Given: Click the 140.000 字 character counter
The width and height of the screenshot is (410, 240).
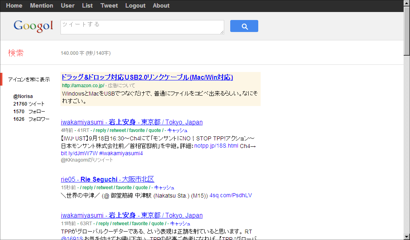Looking at the screenshot, I should tap(86, 53).
